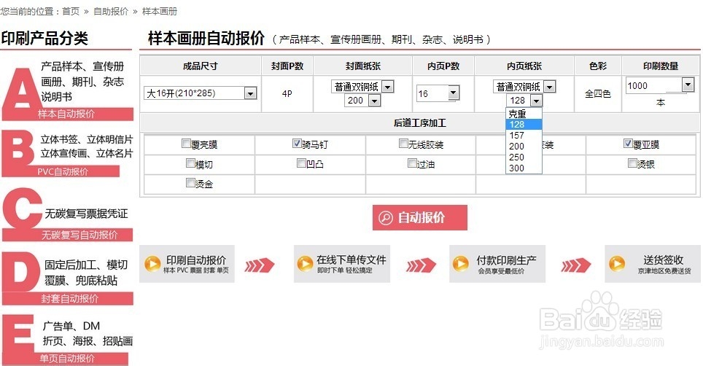Screen dimensions: 703x366
Task: Go to 首页 in the breadcrumb
Action: point(71,11)
